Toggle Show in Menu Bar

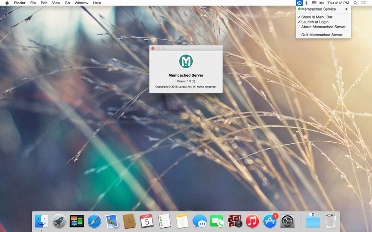click(315, 17)
